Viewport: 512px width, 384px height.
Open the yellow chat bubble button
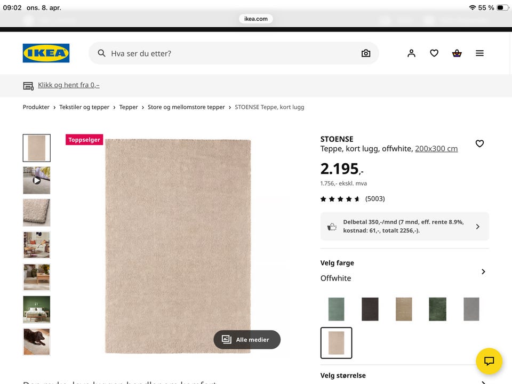[x=489, y=361]
